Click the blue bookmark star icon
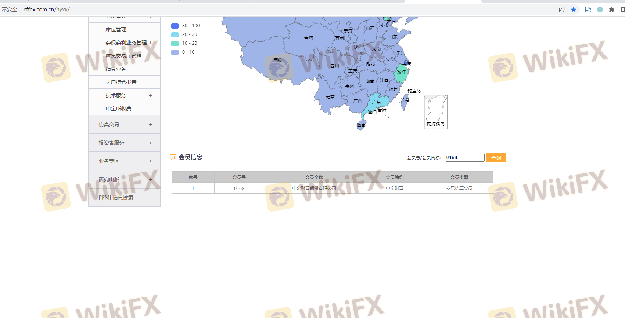625x318 pixels. coord(574,10)
